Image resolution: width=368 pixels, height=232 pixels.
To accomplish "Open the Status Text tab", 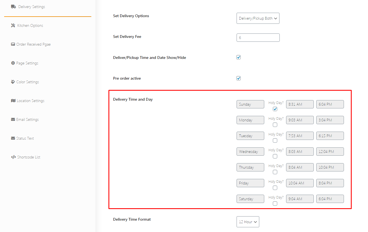I will [x=25, y=138].
